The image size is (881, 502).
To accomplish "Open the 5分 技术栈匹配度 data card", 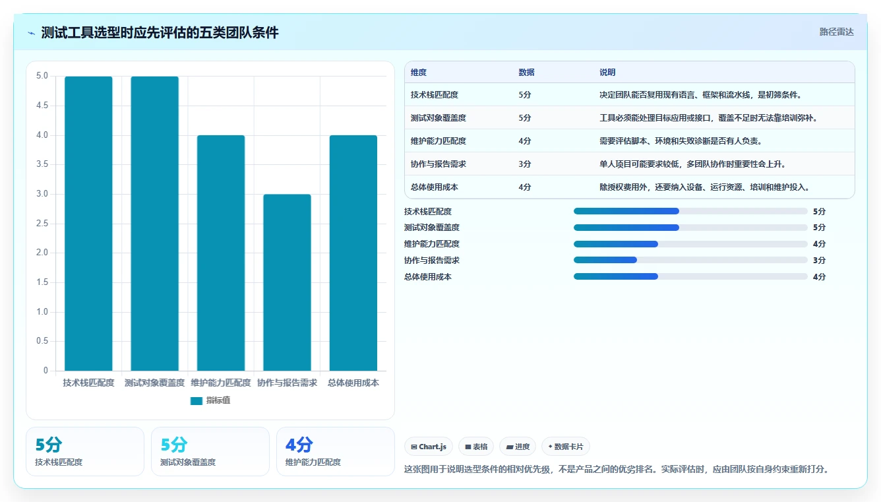I will pos(85,451).
